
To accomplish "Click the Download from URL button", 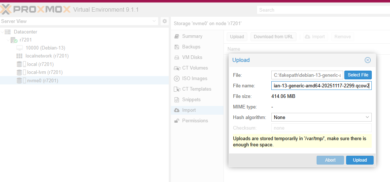I will [274, 37].
